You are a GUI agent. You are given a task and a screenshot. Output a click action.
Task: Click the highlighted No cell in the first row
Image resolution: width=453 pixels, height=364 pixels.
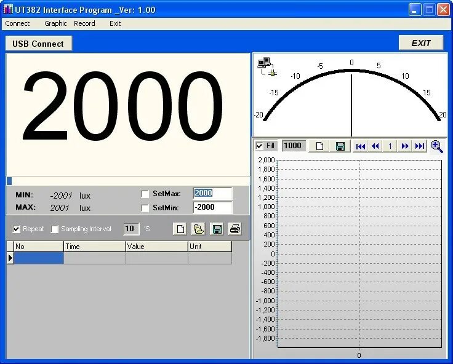(39, 258)
